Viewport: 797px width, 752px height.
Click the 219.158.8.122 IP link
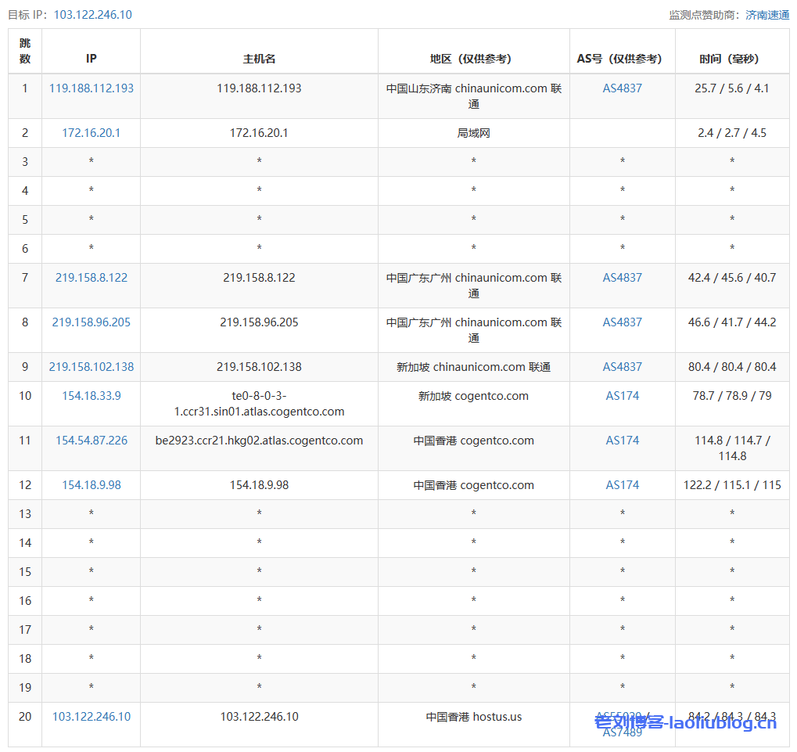tap(92, 278)
